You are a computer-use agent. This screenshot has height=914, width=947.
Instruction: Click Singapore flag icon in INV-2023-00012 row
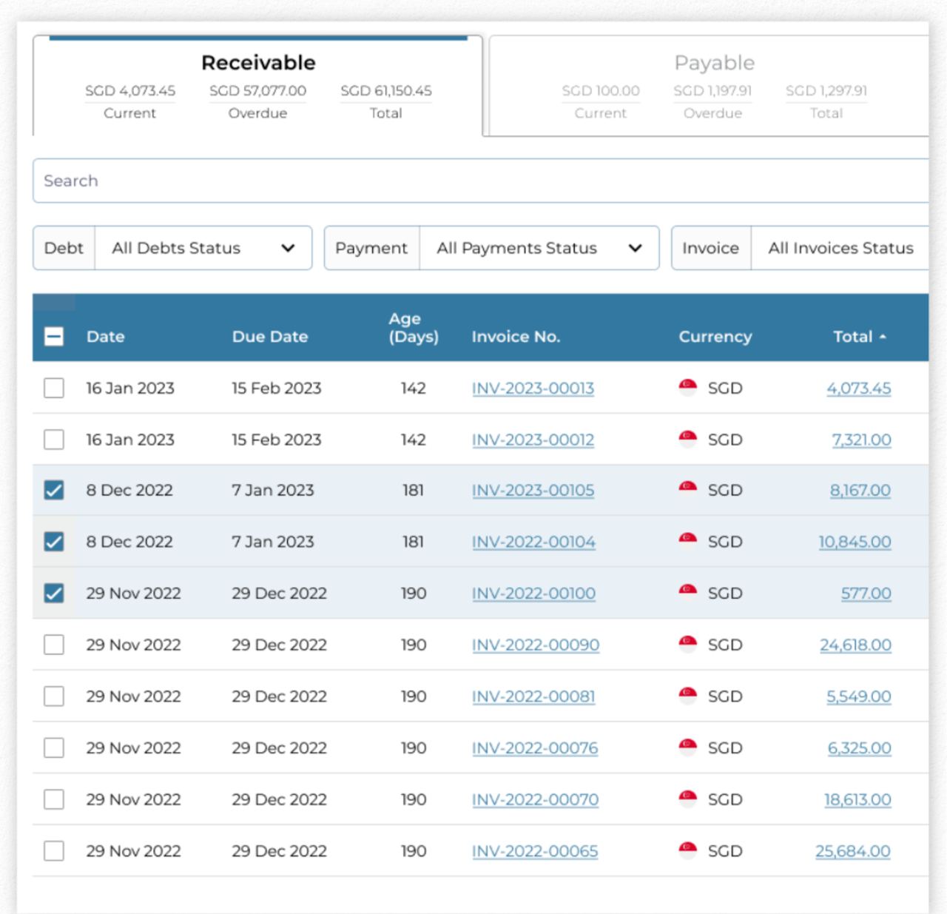(688, 439)
